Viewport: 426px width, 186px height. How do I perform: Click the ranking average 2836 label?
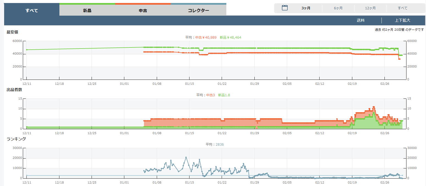[x=219, y=144]
